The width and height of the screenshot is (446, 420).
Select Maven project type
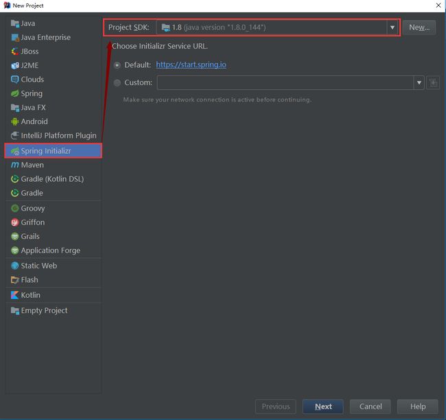coord(54,165)
